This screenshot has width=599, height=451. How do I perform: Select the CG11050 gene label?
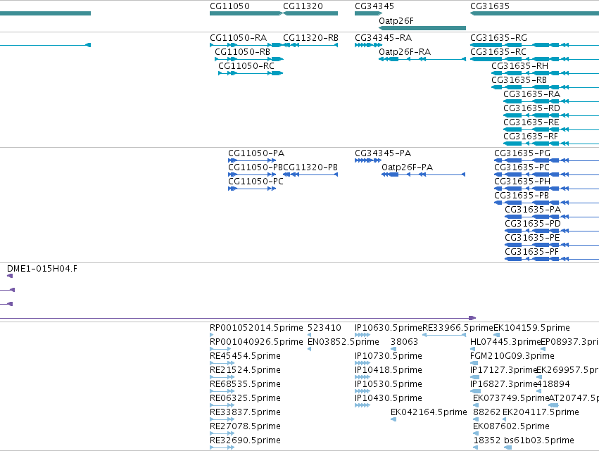click(x=229, y=6)
